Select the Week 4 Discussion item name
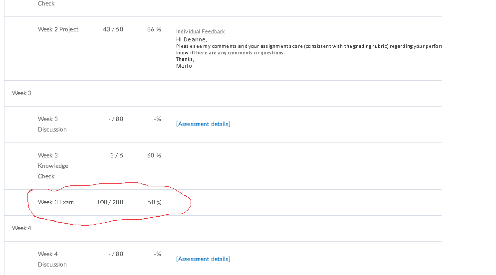 (x=52, y=259)
